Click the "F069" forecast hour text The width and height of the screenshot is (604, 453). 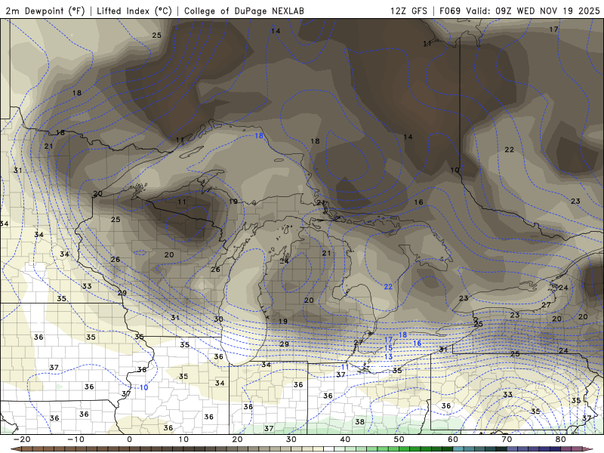coord(450,11)
